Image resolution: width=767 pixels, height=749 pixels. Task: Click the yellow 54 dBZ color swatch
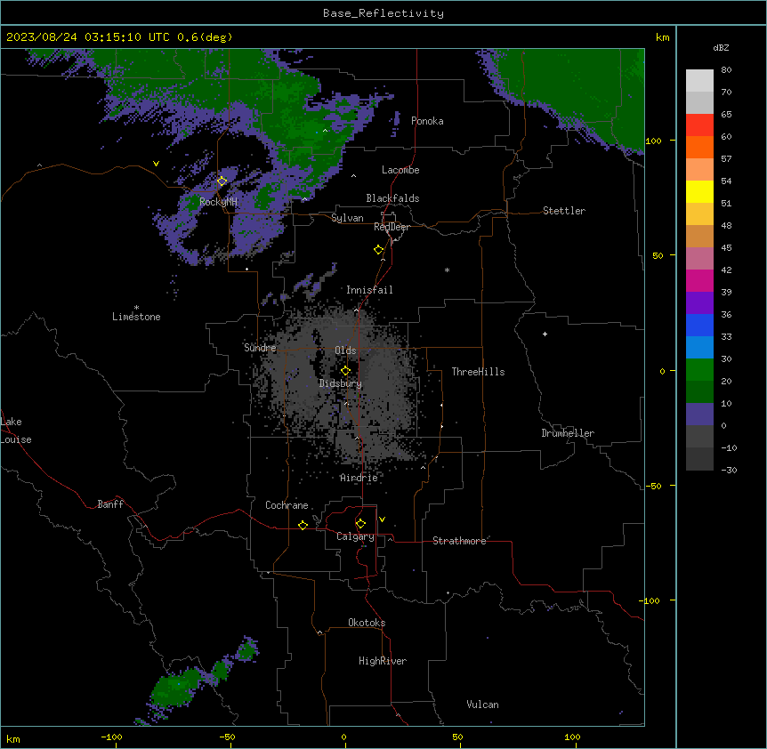[x=699, y=191]
